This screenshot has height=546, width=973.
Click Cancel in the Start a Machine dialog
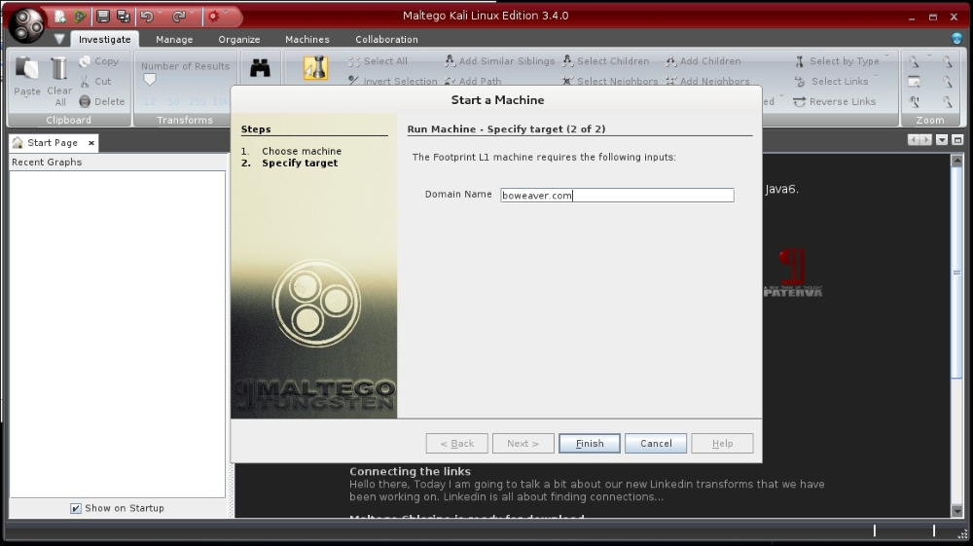click(655, 444)
